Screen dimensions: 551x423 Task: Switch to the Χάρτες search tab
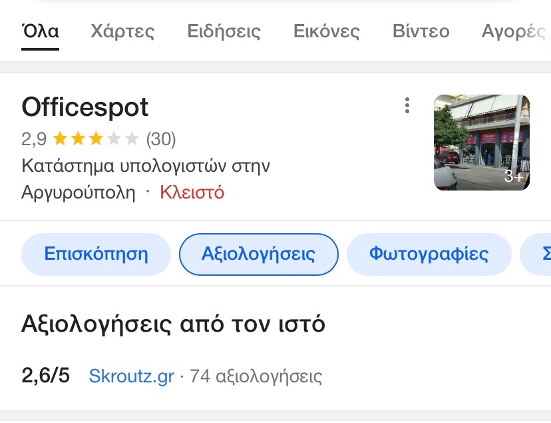click(x=122, y=31)
